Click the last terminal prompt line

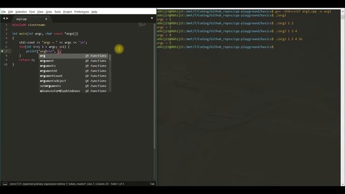click(x=215, y=47)
